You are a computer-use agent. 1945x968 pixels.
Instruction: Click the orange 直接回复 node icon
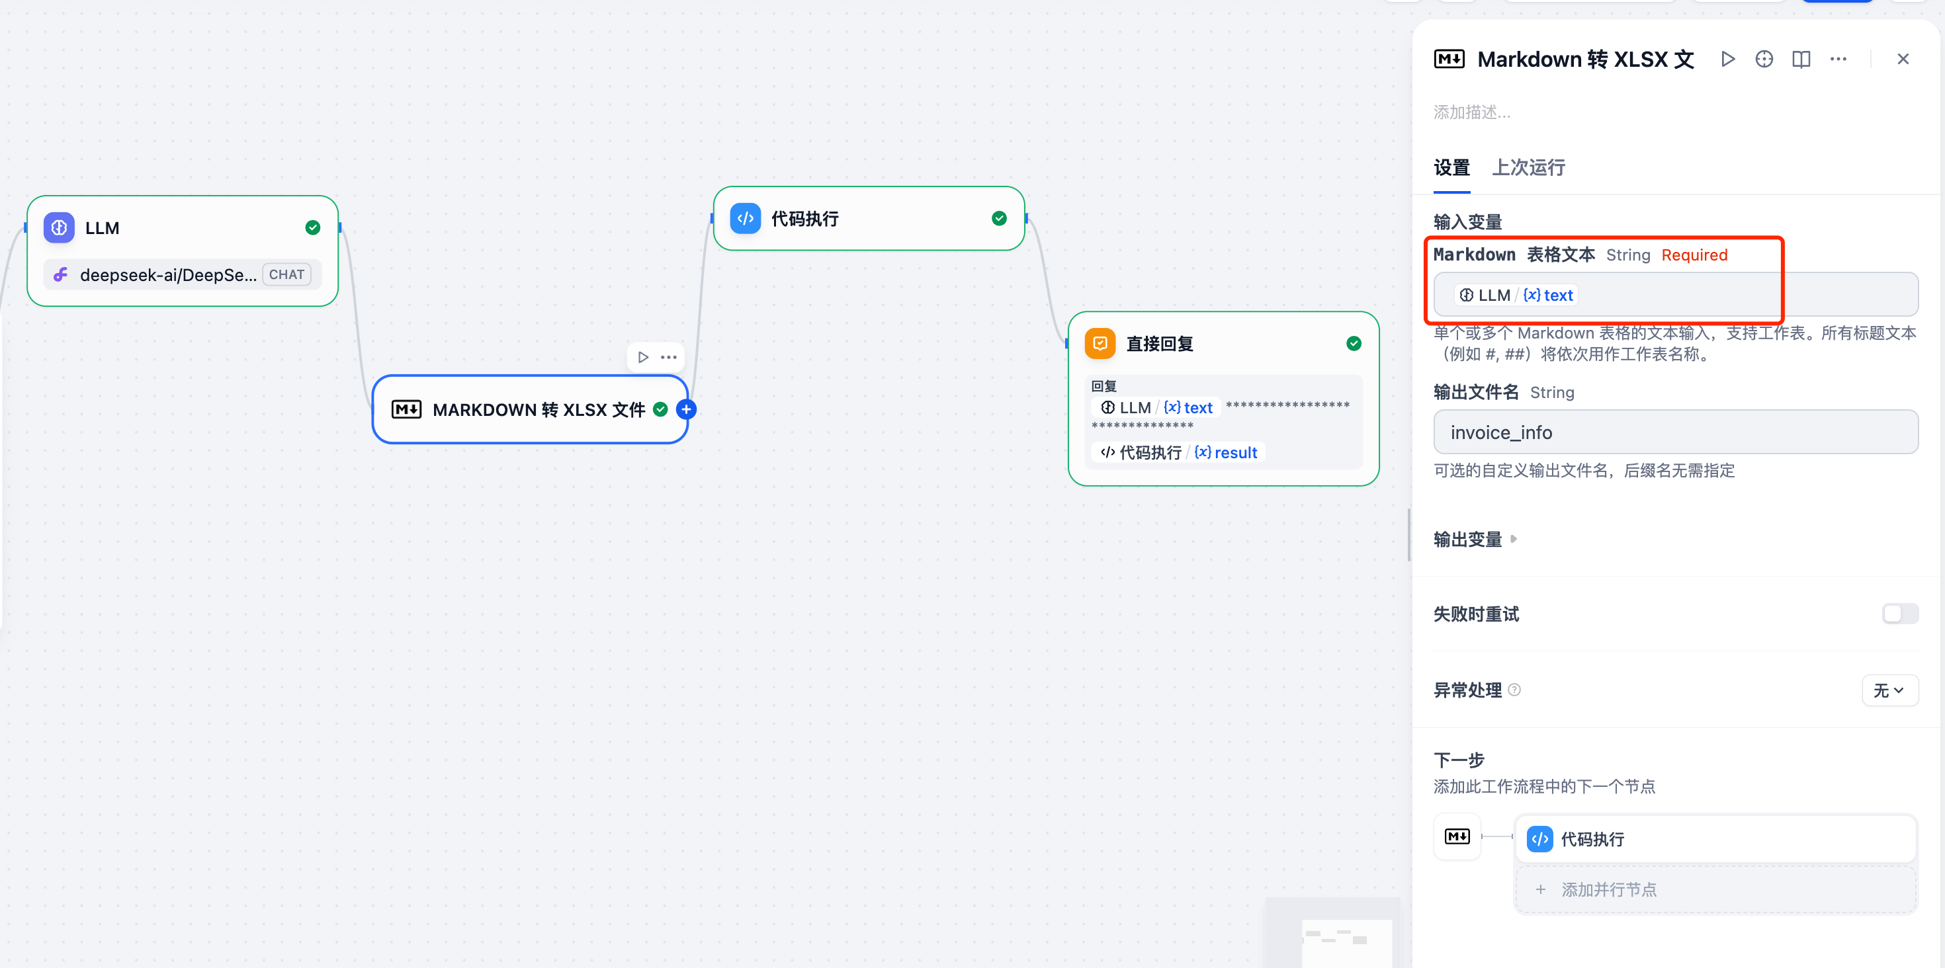point(1100,343)
